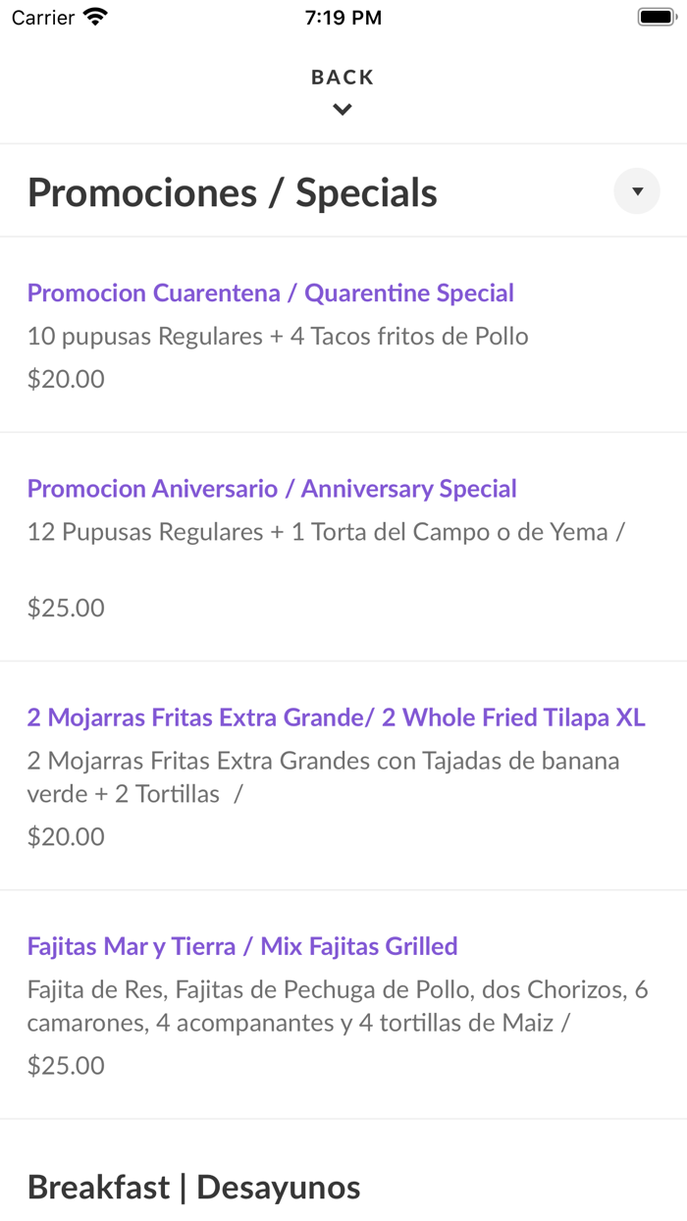Select the Quarentine Special description text
The width and height of the screenshot is (687, 1221).
click(x=278, y=336)
